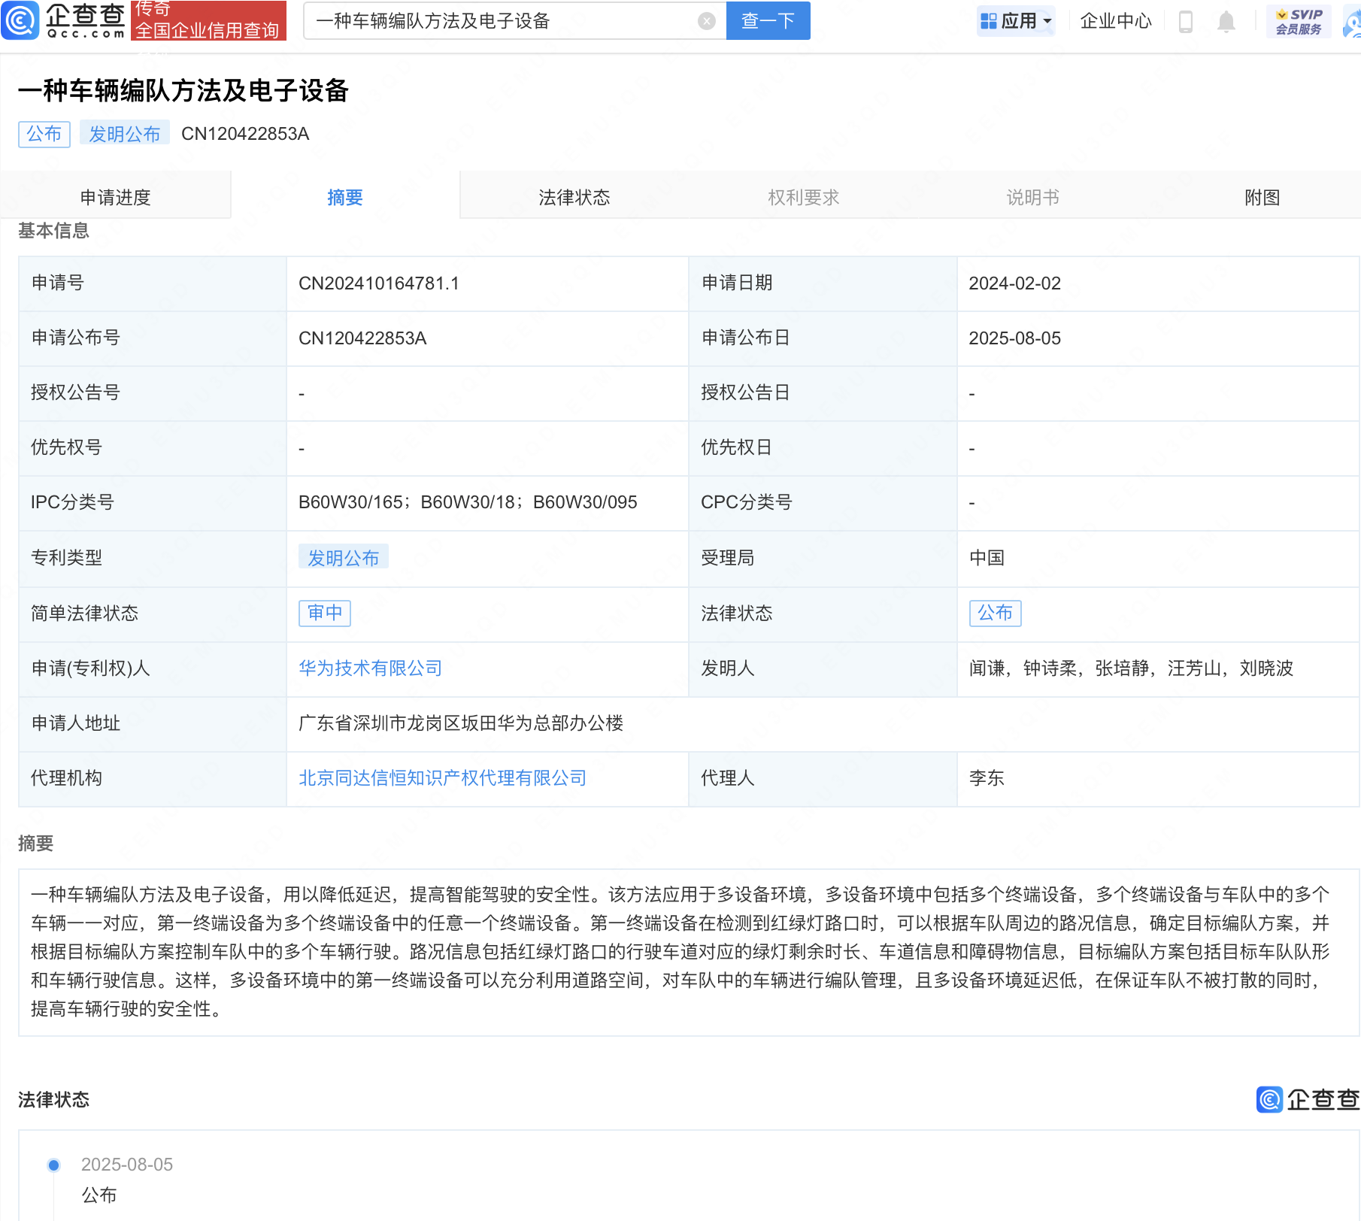Click the timeline marker dot for 2025-08-05
1361x1221 pixels.
click(x=53, y=1165)
